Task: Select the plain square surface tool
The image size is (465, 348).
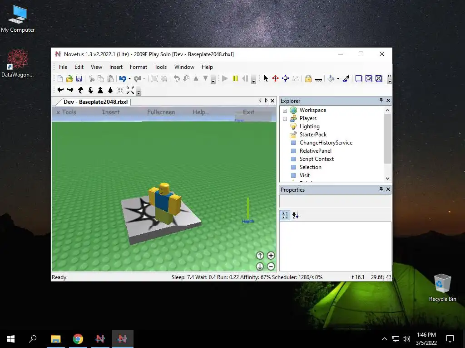Action: (x=359, y=78)
